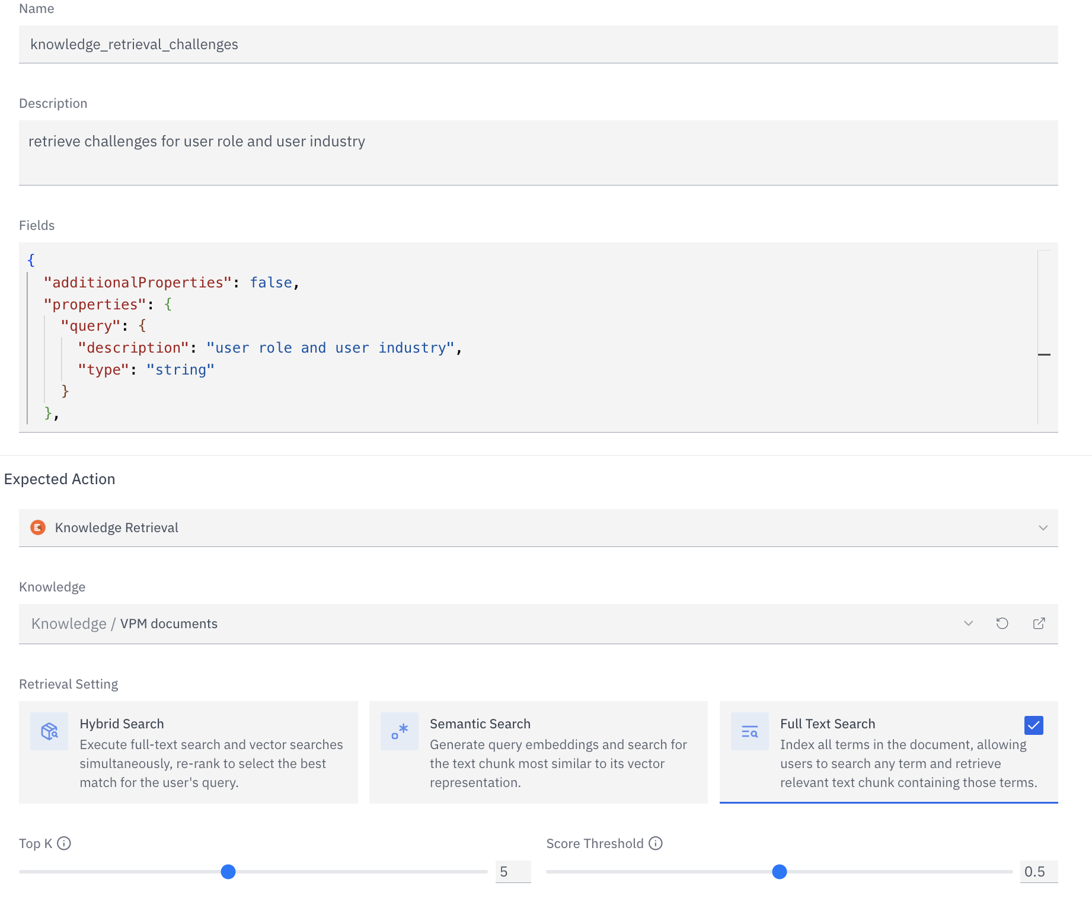Click the Fields code editor scrollbar

click(x=1044, y=337)
